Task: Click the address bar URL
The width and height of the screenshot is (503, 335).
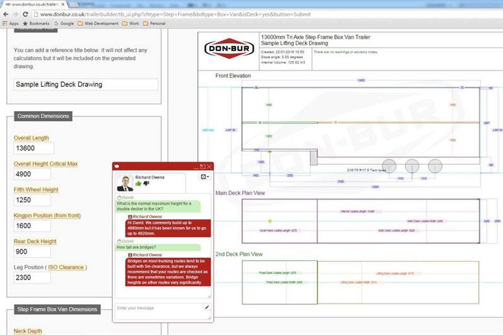Action: [x=175, y=15]
